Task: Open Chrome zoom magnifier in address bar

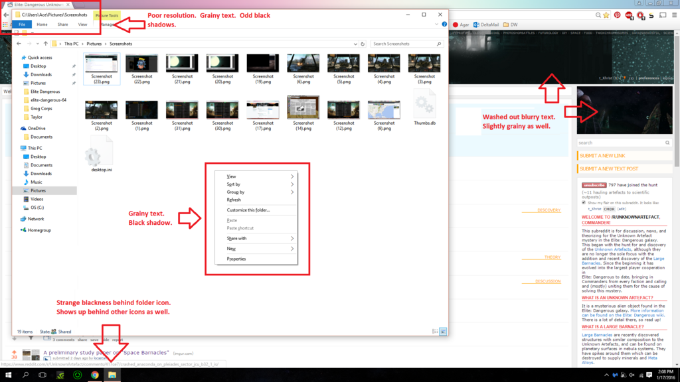Action: (598, 15)
